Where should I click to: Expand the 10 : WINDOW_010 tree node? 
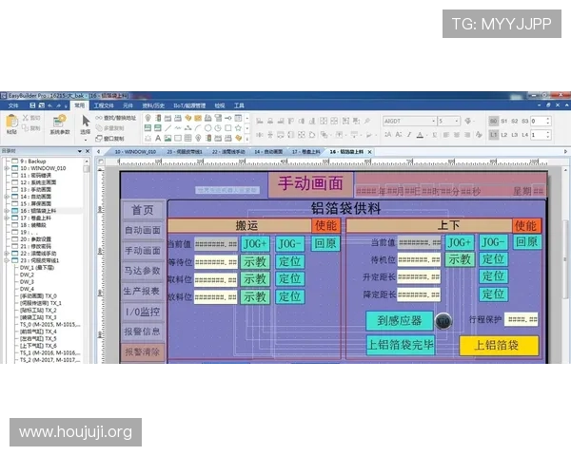click(x=8, y=168)
